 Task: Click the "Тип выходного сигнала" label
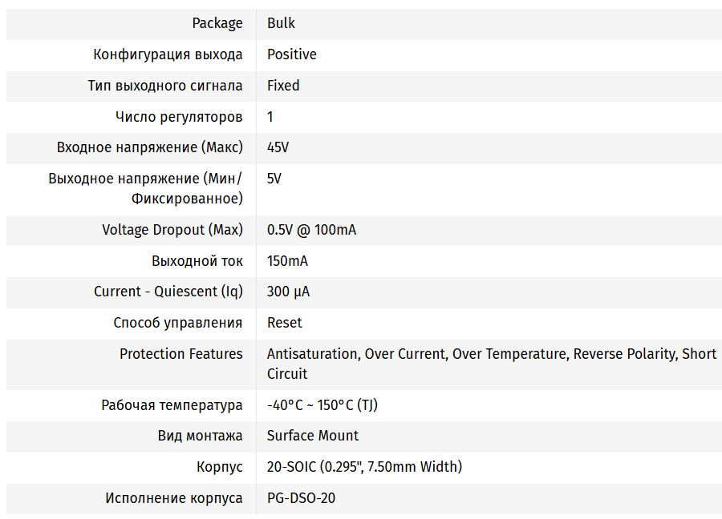(164, 86)
